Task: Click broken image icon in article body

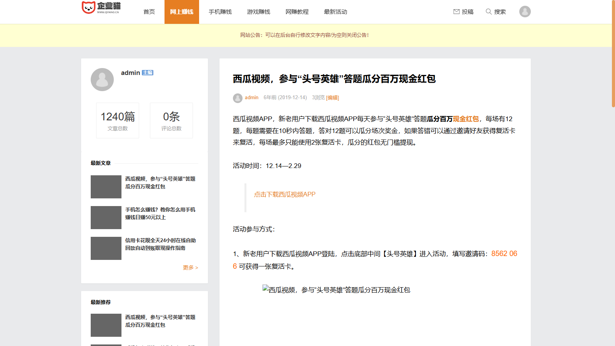Action: (265, 288)
